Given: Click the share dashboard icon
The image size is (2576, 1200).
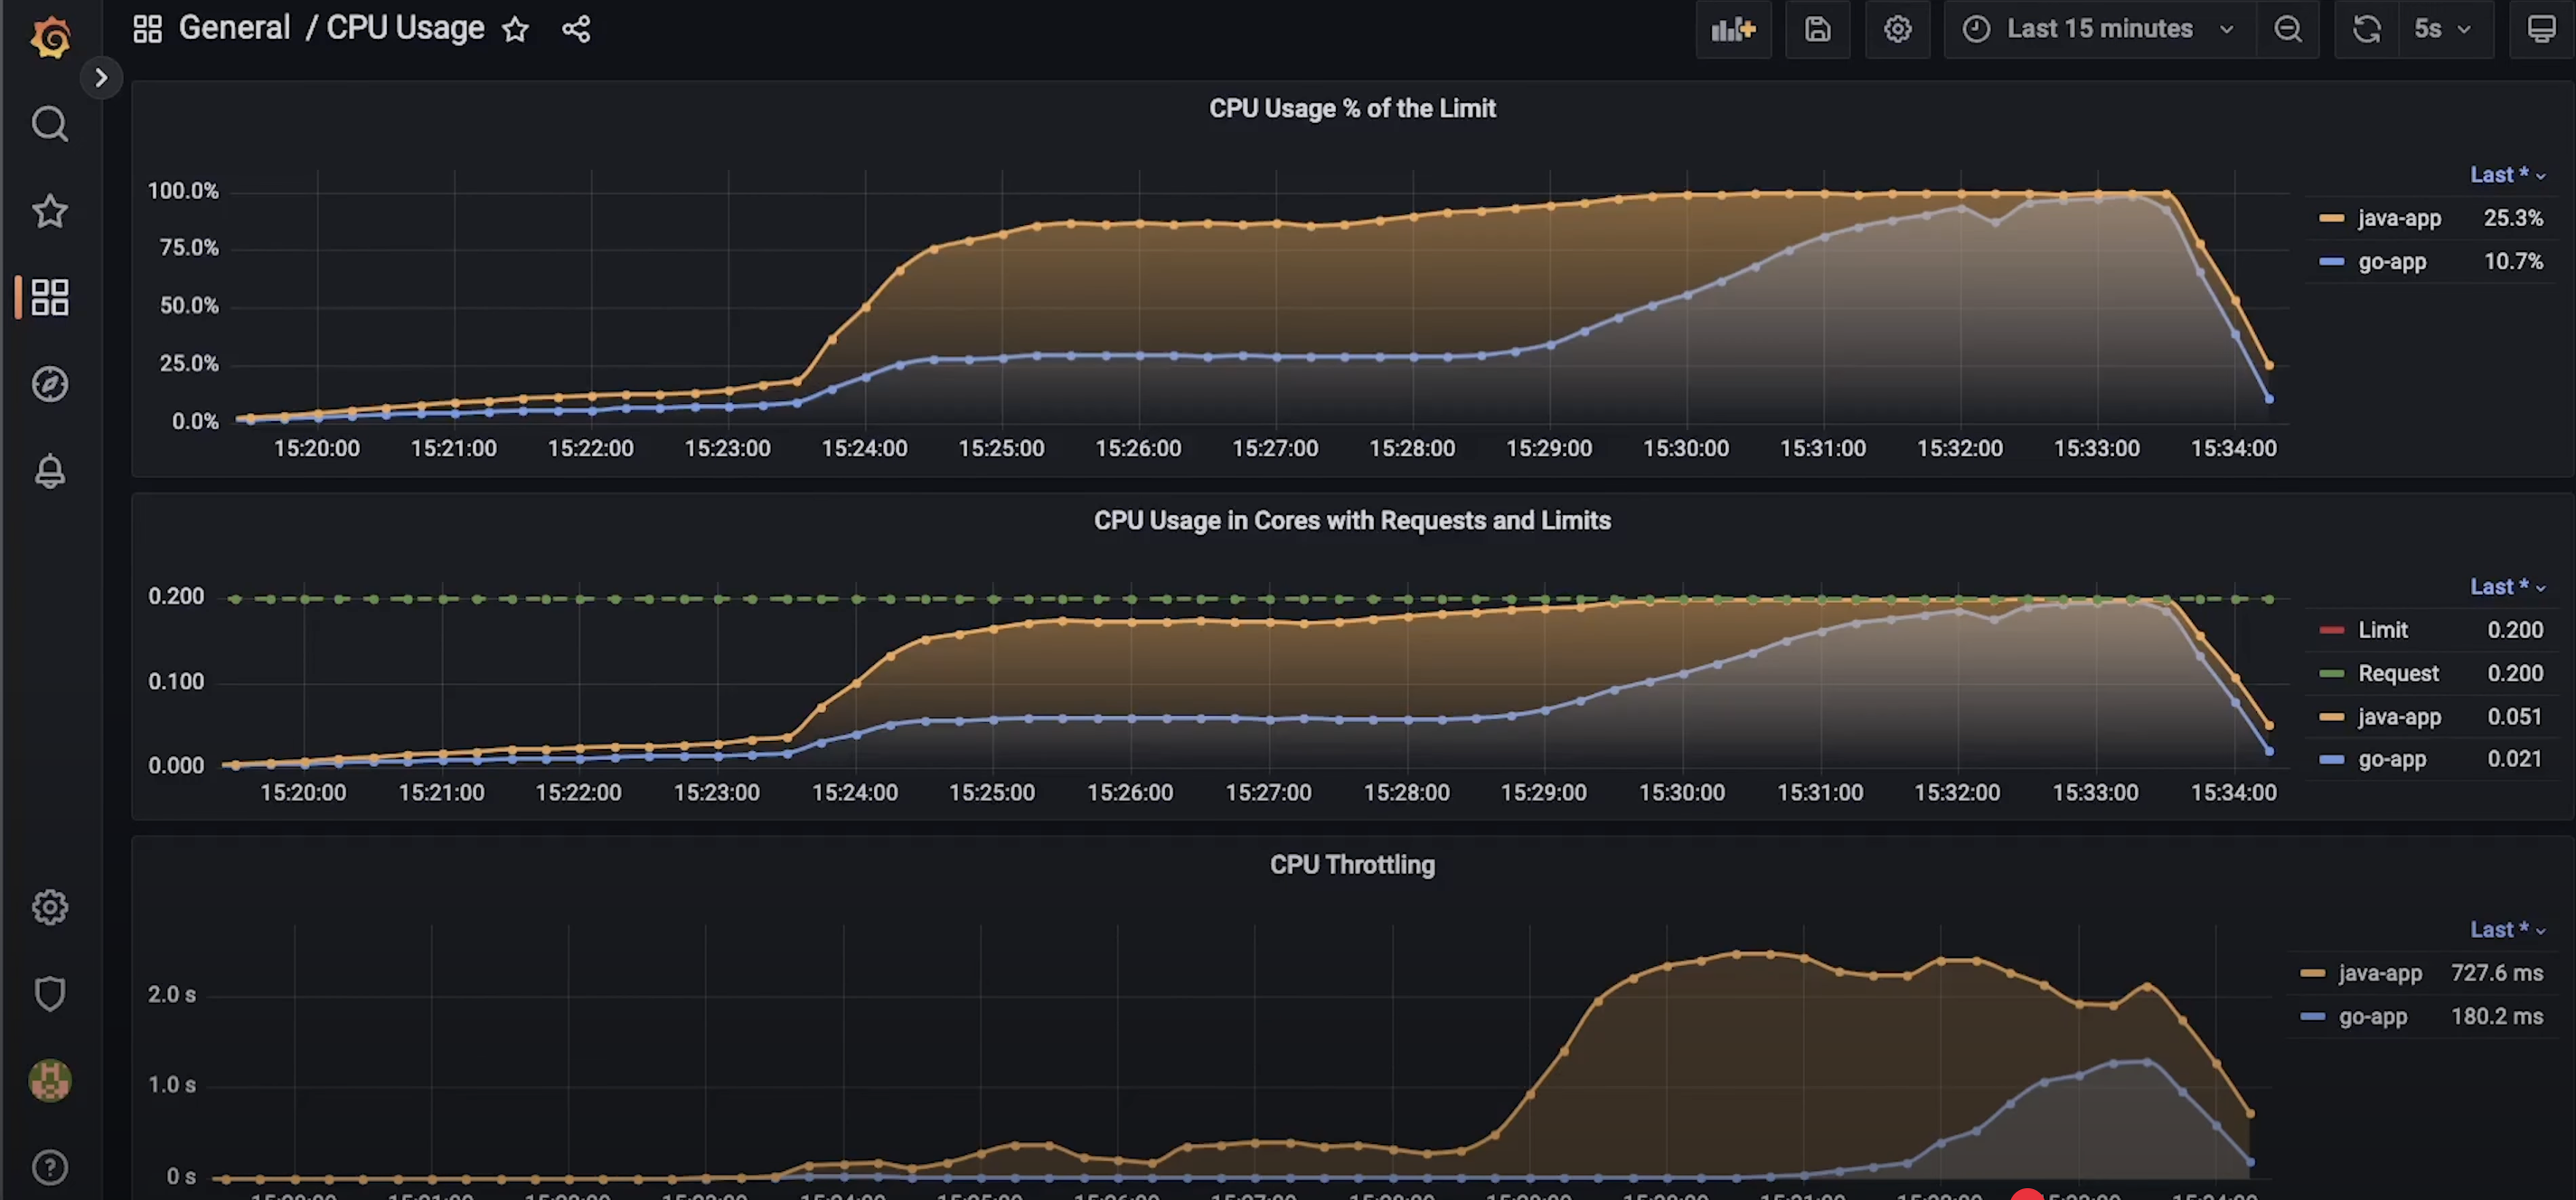Looking at the screenshot, I should coord(576,29).
